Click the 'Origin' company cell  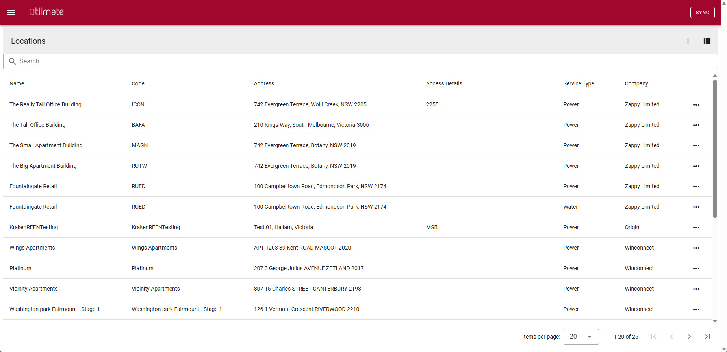[632, 227]
